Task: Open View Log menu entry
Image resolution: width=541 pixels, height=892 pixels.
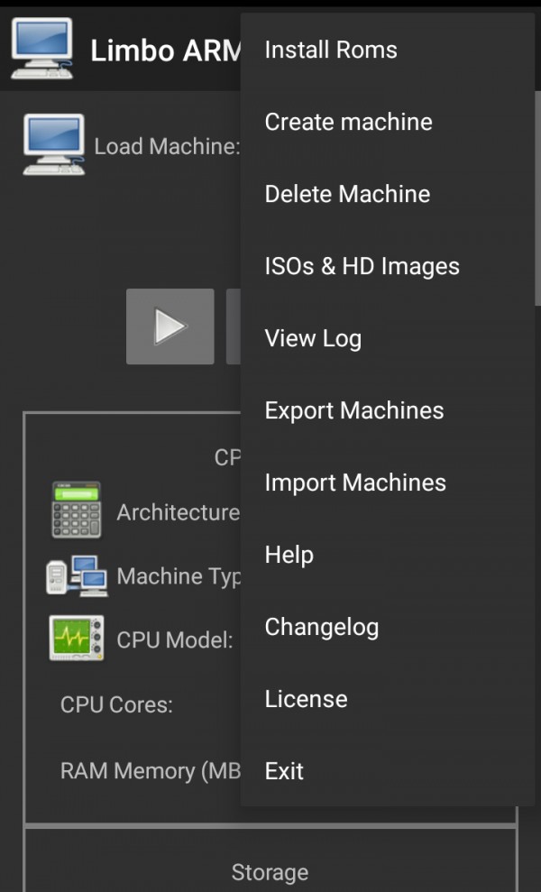Action: point(388,338)
